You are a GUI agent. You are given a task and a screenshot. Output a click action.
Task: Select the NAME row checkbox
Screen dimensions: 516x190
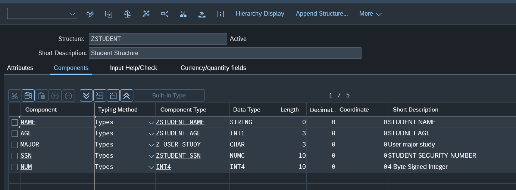15,122
